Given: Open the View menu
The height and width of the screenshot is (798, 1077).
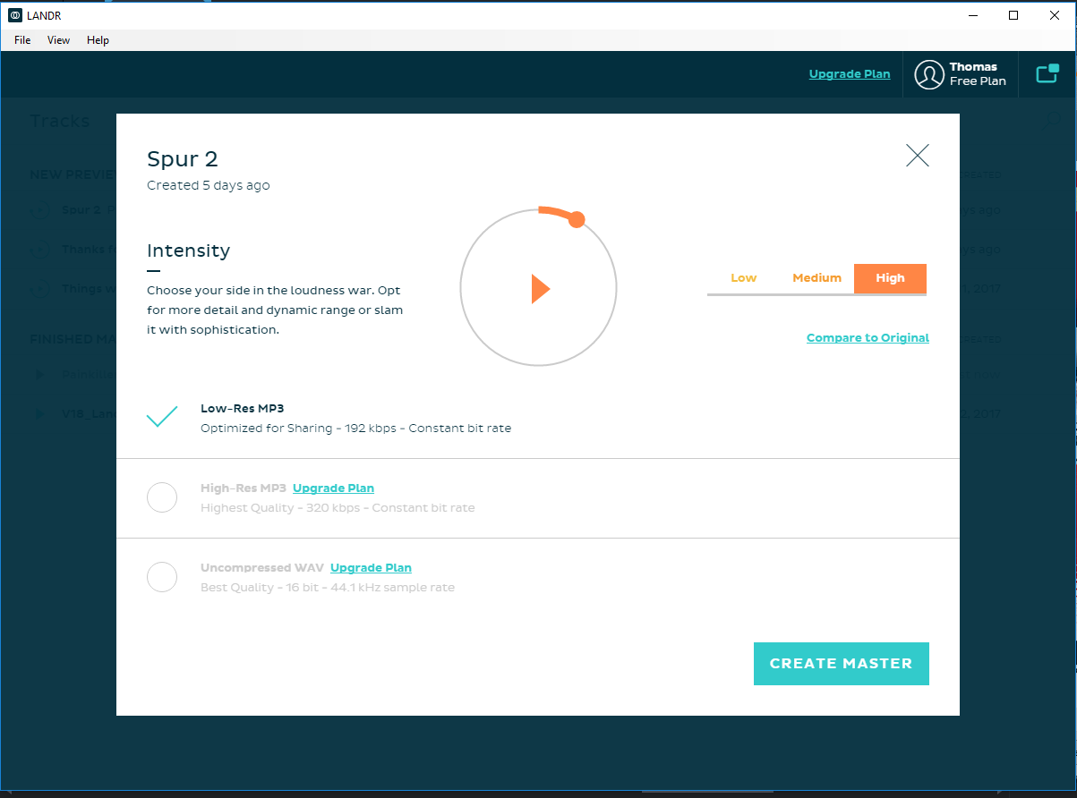Looking at the screenshot, I should tap(59, 40).
